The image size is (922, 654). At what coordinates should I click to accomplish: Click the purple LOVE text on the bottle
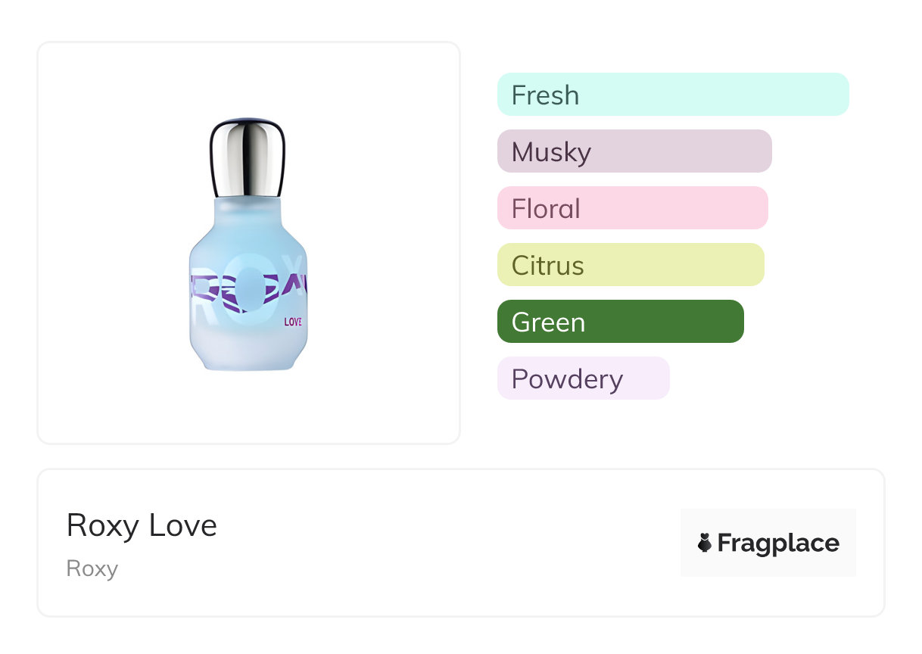click(293, 322)
